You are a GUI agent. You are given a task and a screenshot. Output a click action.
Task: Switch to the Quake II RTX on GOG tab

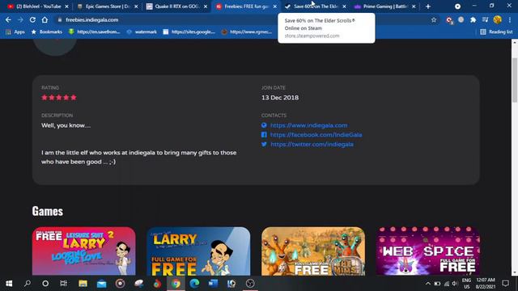(176, 6)
